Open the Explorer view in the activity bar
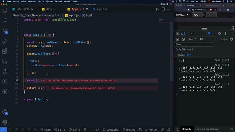This screenshot has height=132, width=235. click(x=5, y=11)
